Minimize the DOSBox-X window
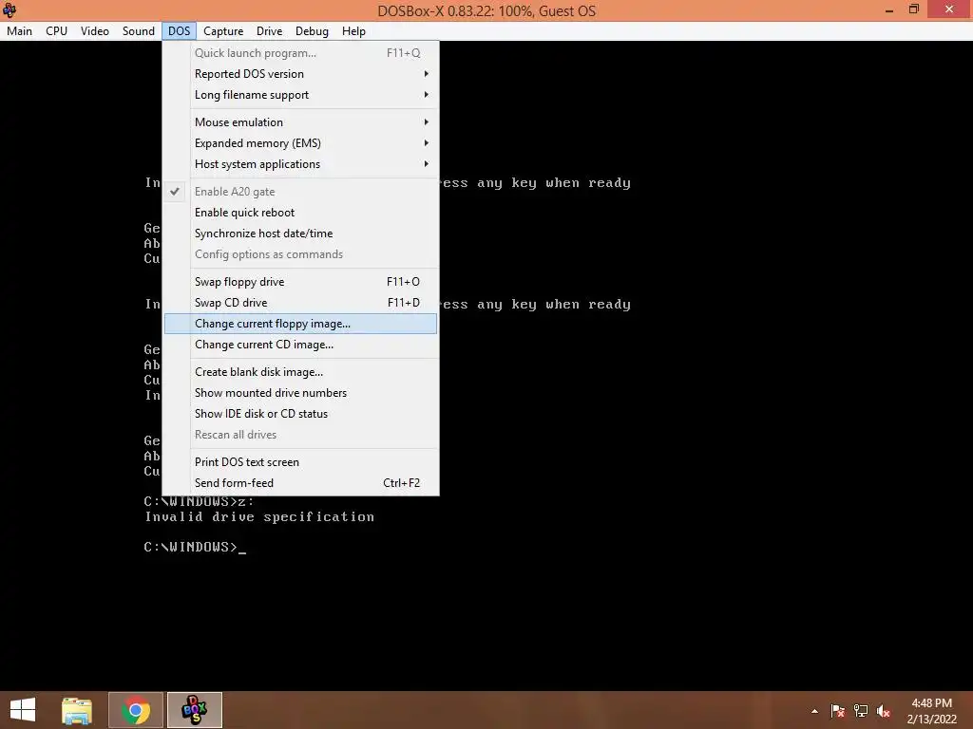This screenshot has height=729, width=973. 889,9
